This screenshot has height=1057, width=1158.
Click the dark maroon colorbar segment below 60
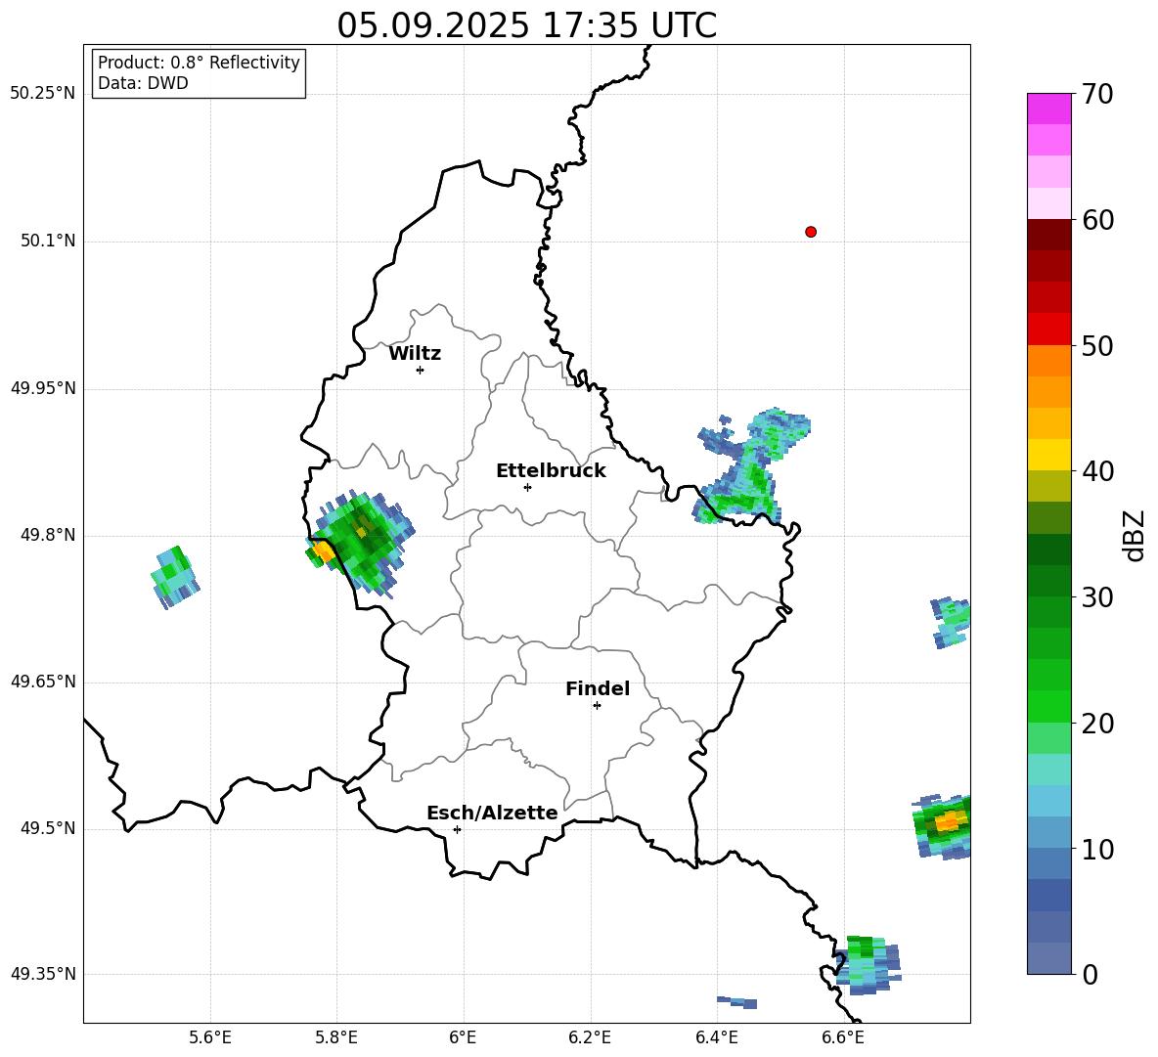1048,235
